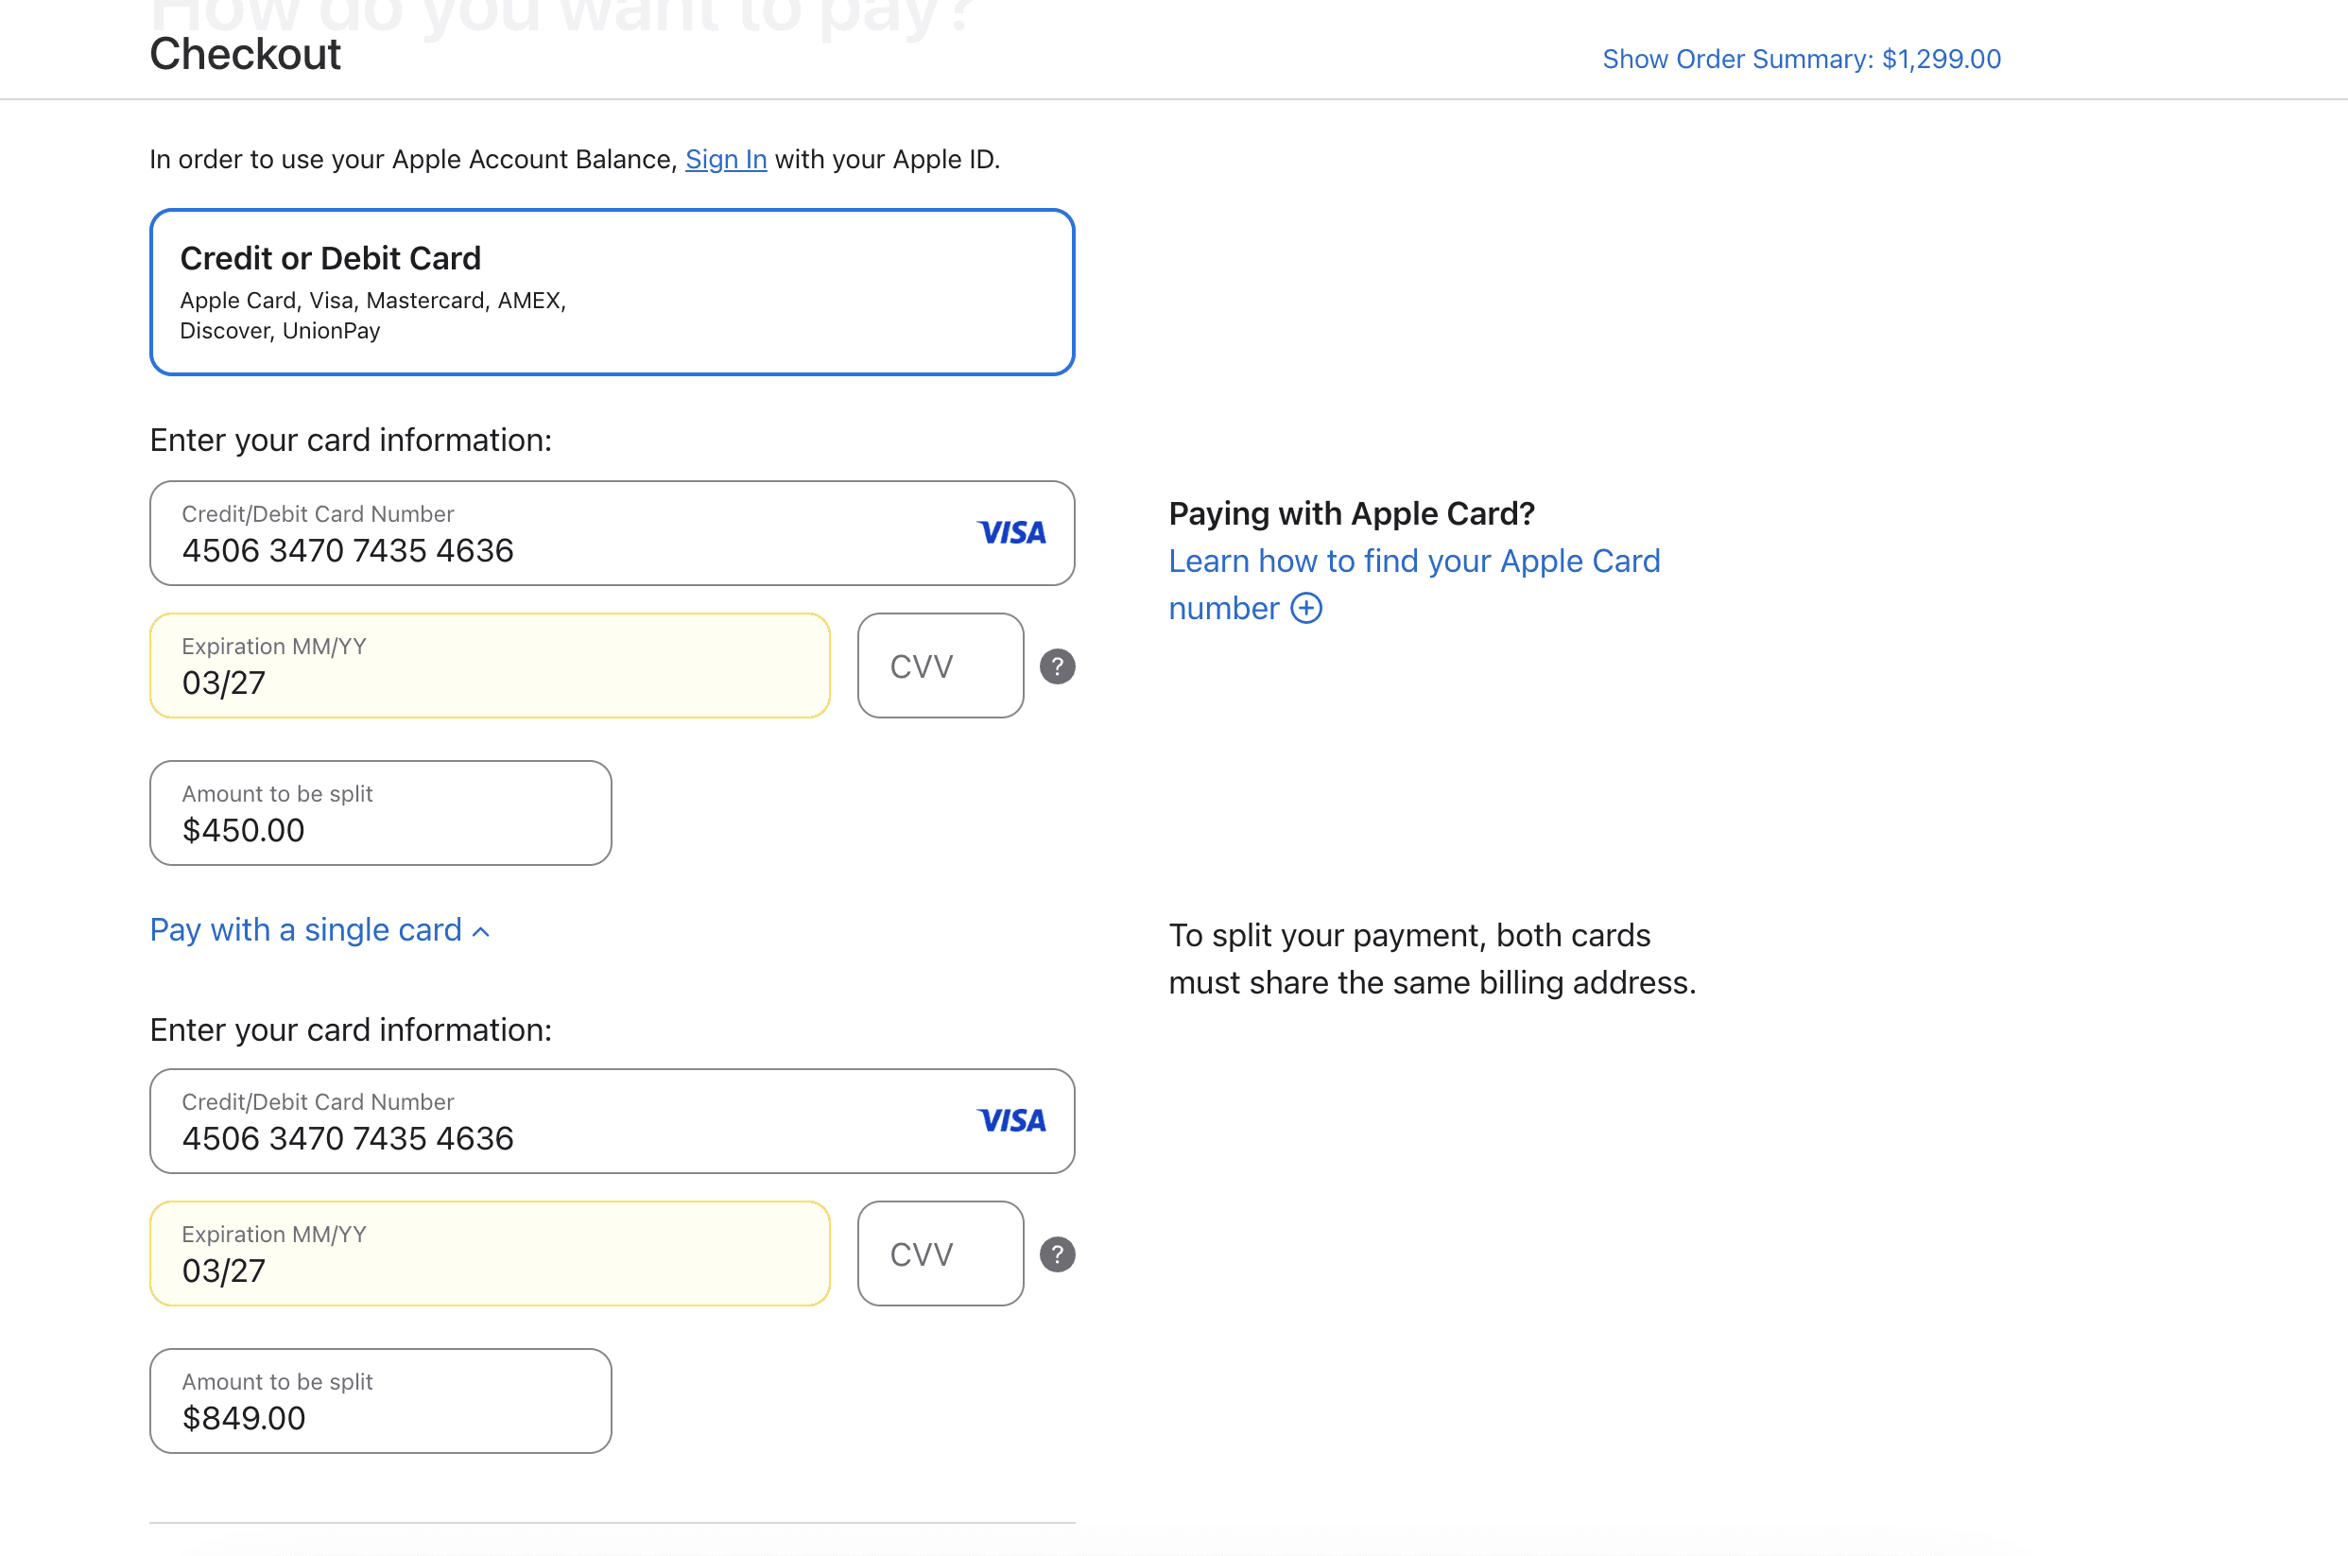2348x1556 pixels.
Task: Expand Show Order Summary $1,299.00
Action: [1801, 59]
